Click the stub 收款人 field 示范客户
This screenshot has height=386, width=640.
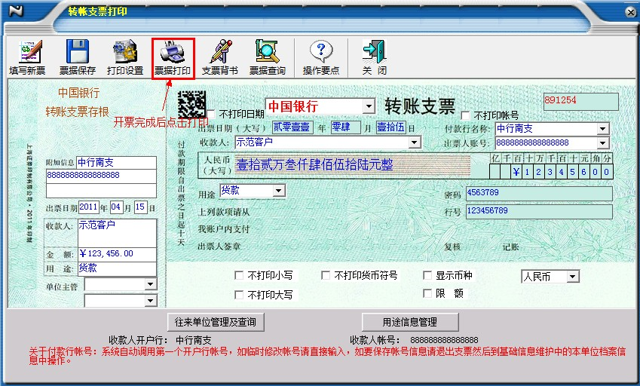pyautogui.click(x=117, y=233)
